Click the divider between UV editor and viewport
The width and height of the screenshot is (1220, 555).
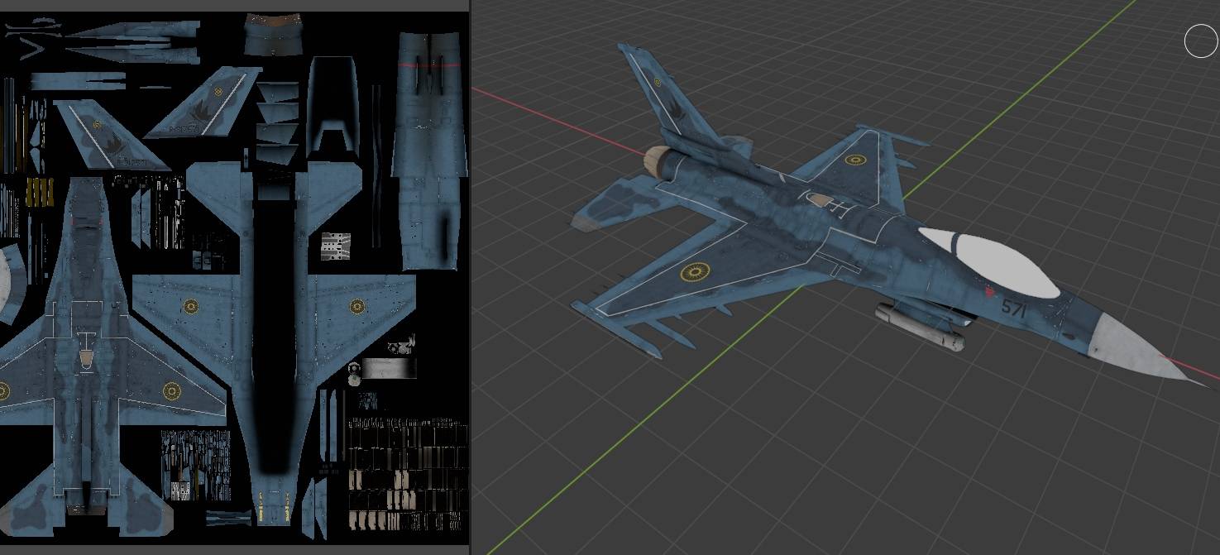(x=470, y=277)
